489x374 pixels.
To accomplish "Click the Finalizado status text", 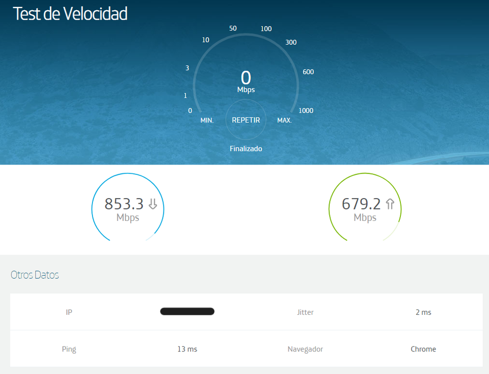I will tap(246, 148).
